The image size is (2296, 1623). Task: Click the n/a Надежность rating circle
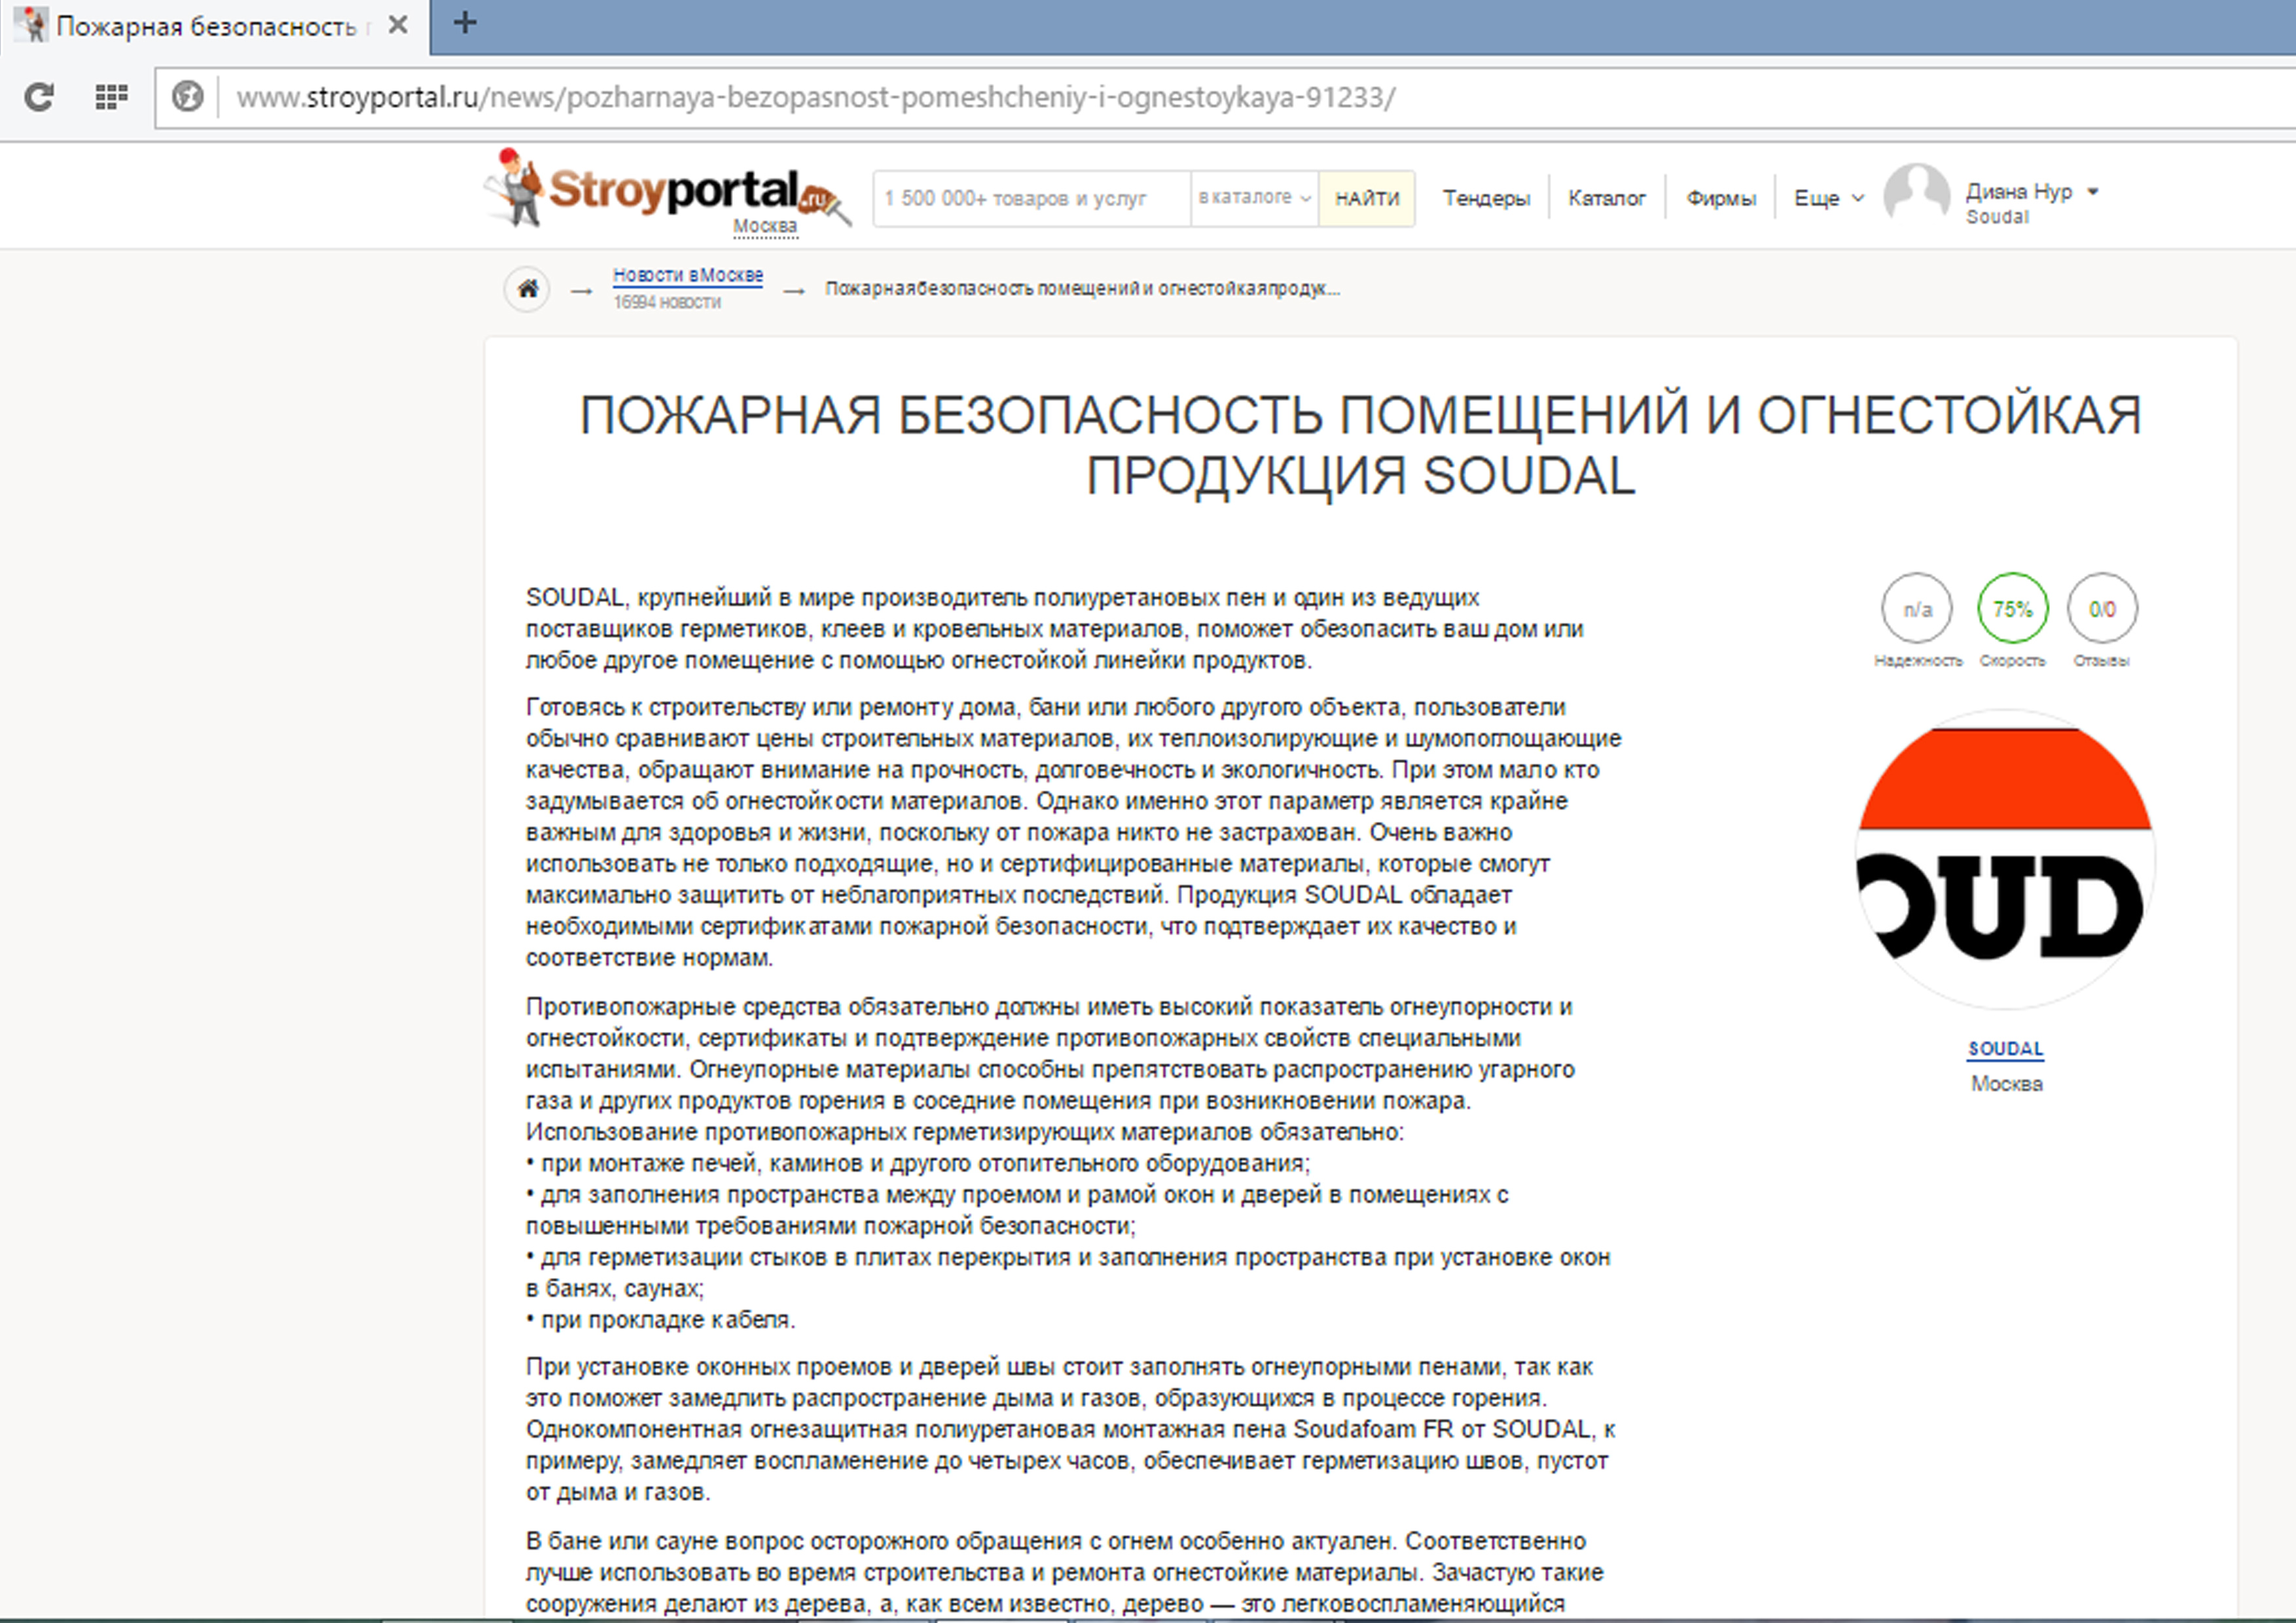[1917, 608]
